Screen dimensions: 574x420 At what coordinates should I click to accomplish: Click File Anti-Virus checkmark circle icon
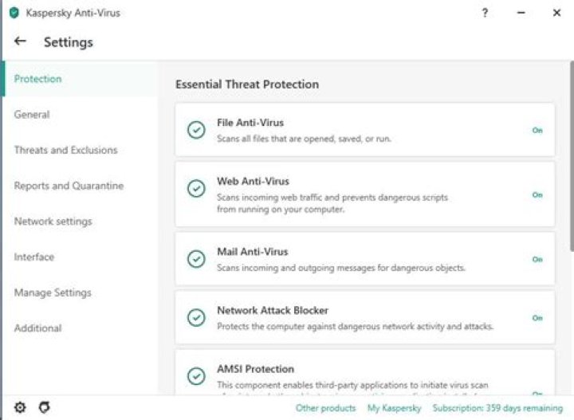tap(195, 130)
